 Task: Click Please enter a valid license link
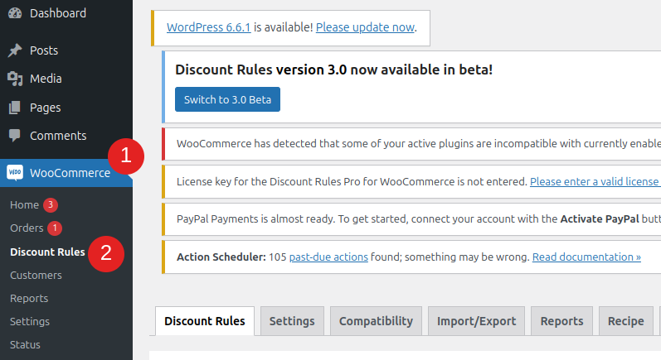tap(594, 182)
